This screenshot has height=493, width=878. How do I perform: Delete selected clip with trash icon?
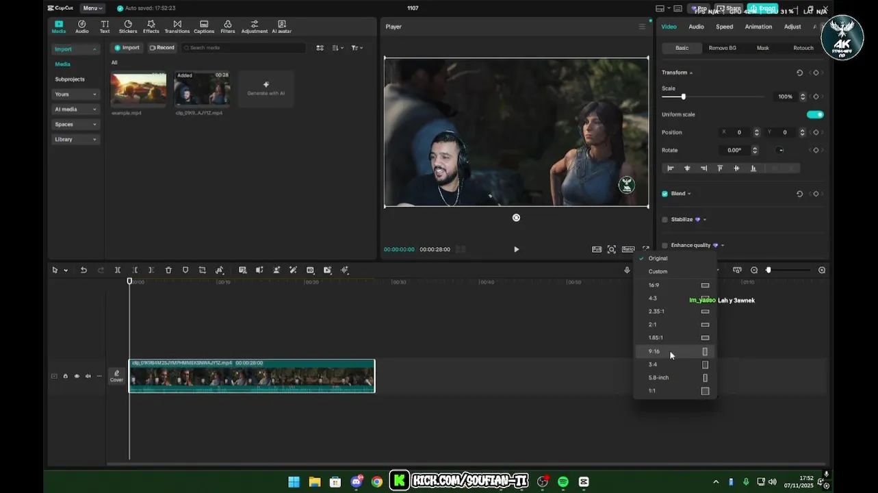click(x=168, y=270)
